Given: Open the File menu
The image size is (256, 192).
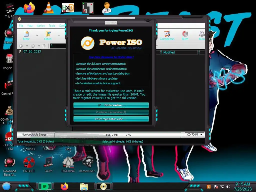Looking at the screenshot, I should (x=21, y=26).
